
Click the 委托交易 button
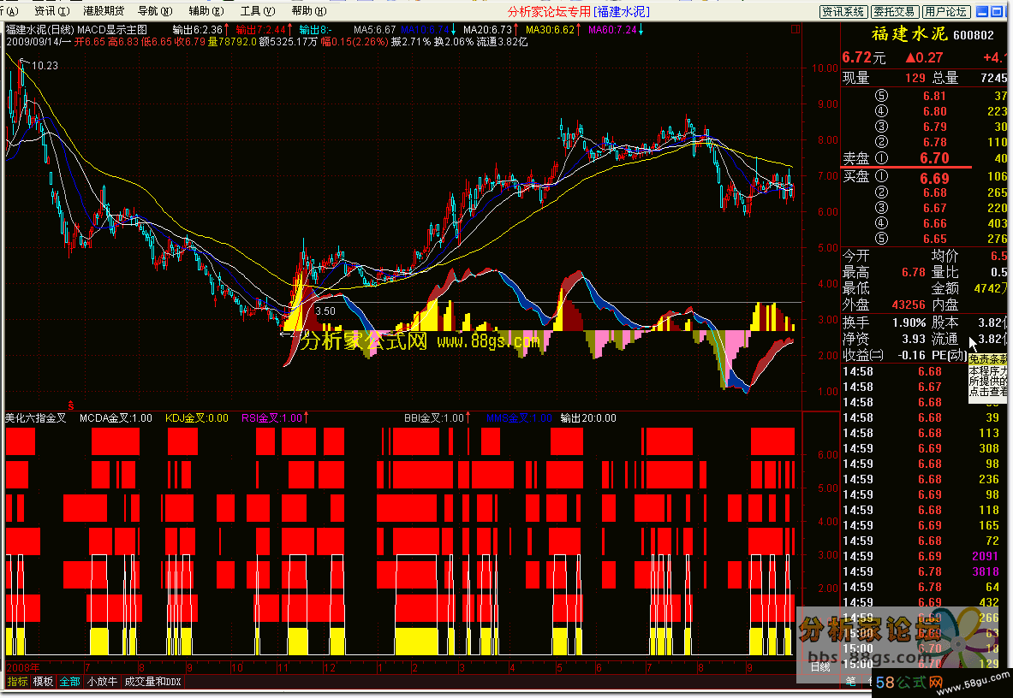coord(894,12)
